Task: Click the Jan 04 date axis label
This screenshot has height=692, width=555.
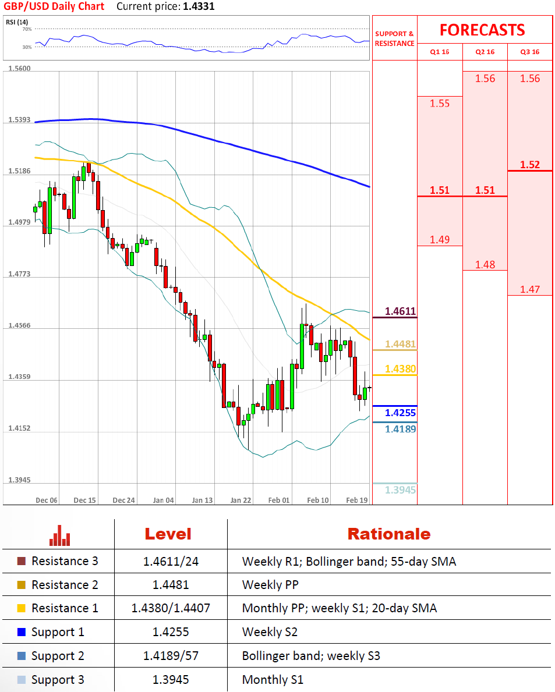Action: [164, 500]
